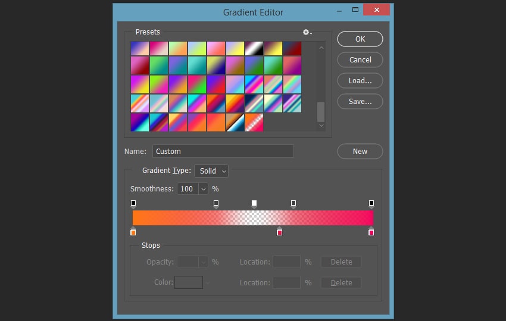Image resolution: width=506 pixels, height=321 pixels.
Task: Select the black-to-white gradient preset
Action: coord(254,48)
